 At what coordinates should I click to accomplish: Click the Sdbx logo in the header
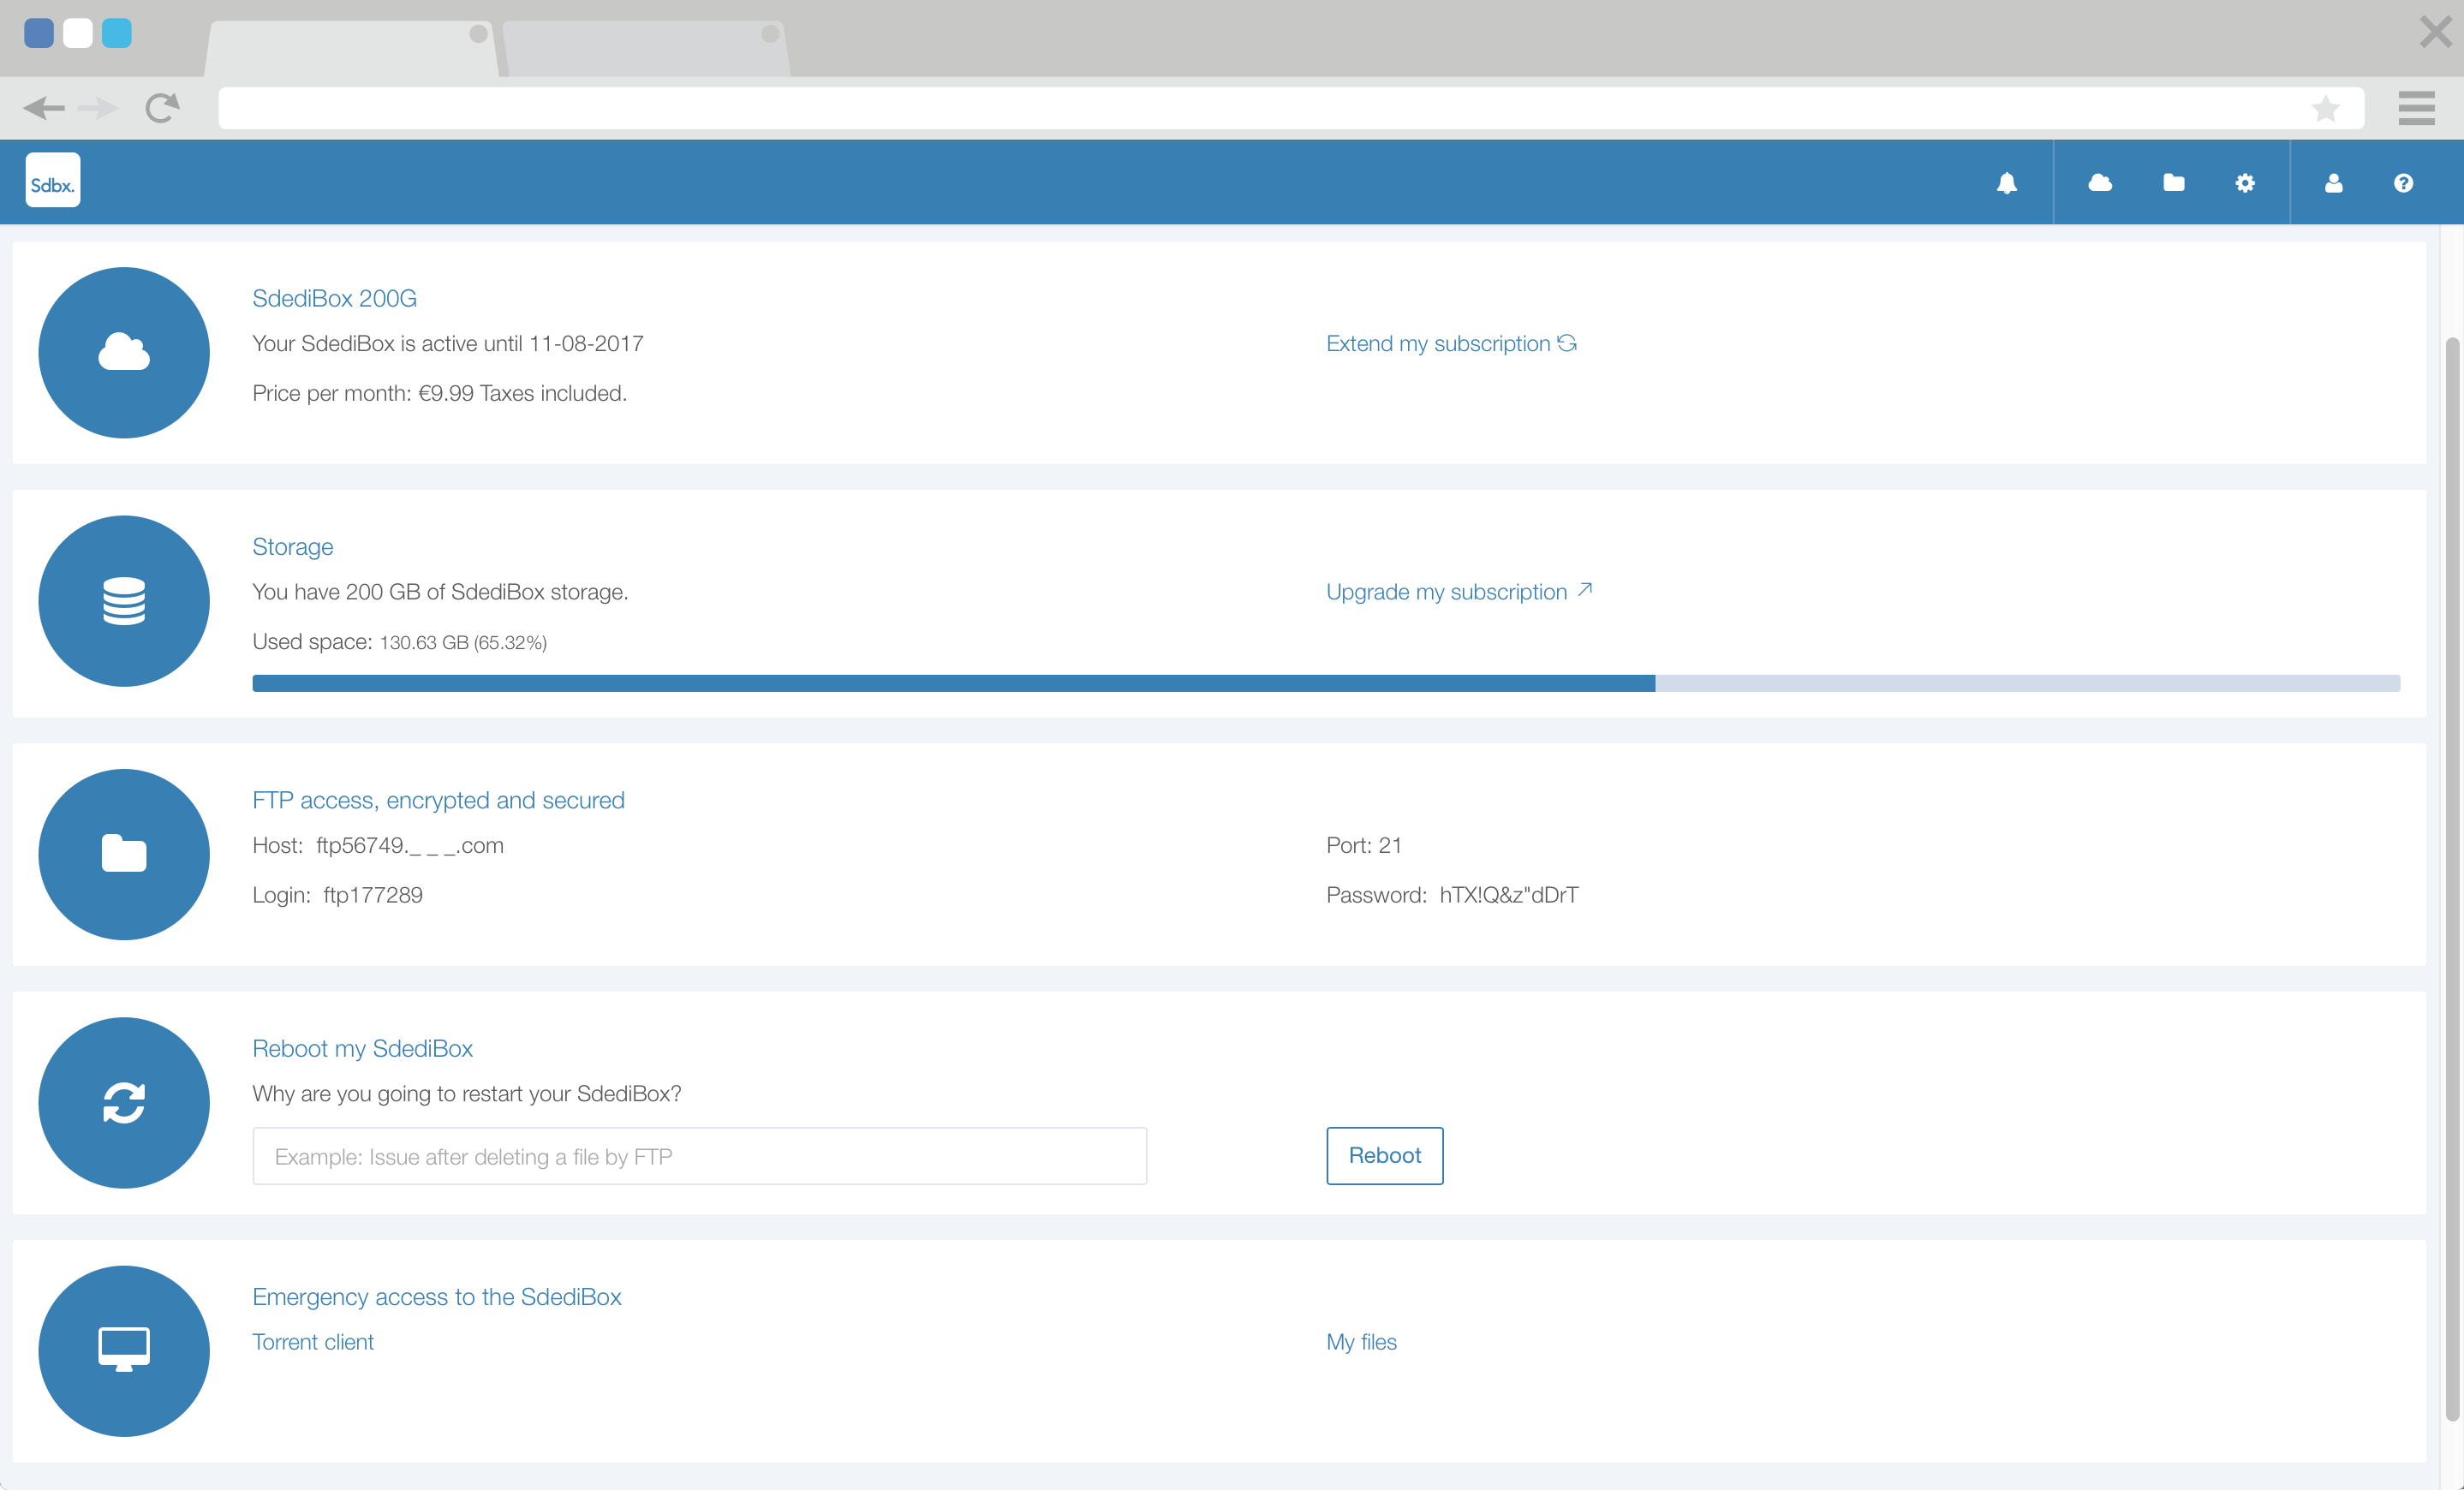52,181
